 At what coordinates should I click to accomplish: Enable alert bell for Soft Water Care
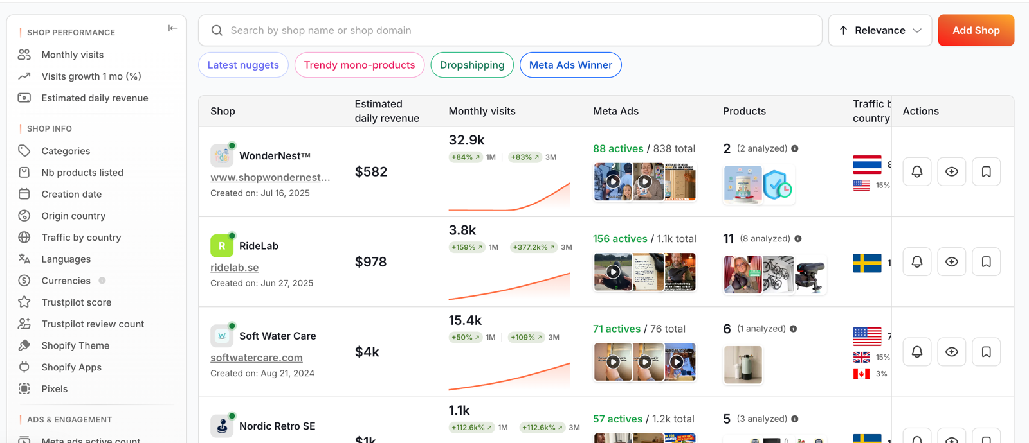[x=917, y=352]
